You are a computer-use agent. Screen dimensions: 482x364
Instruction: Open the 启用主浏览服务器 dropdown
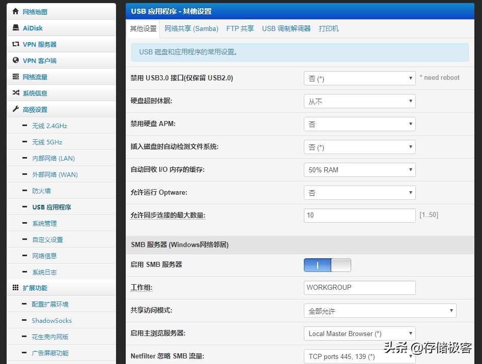click(x=359, y=333)
